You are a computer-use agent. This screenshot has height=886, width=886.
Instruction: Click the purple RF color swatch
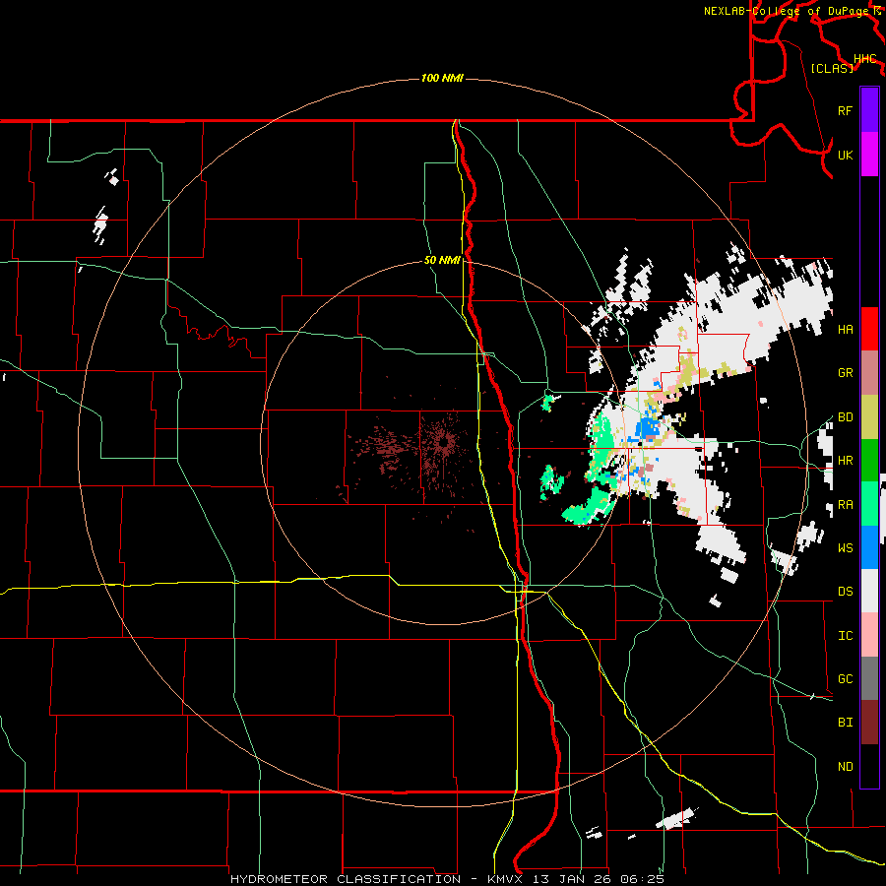coord(869,110)
